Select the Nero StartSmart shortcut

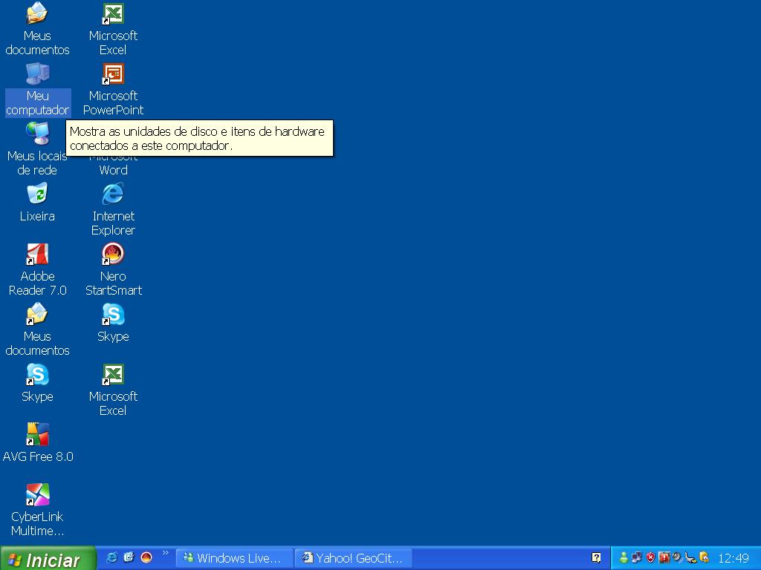click(113, 269)
